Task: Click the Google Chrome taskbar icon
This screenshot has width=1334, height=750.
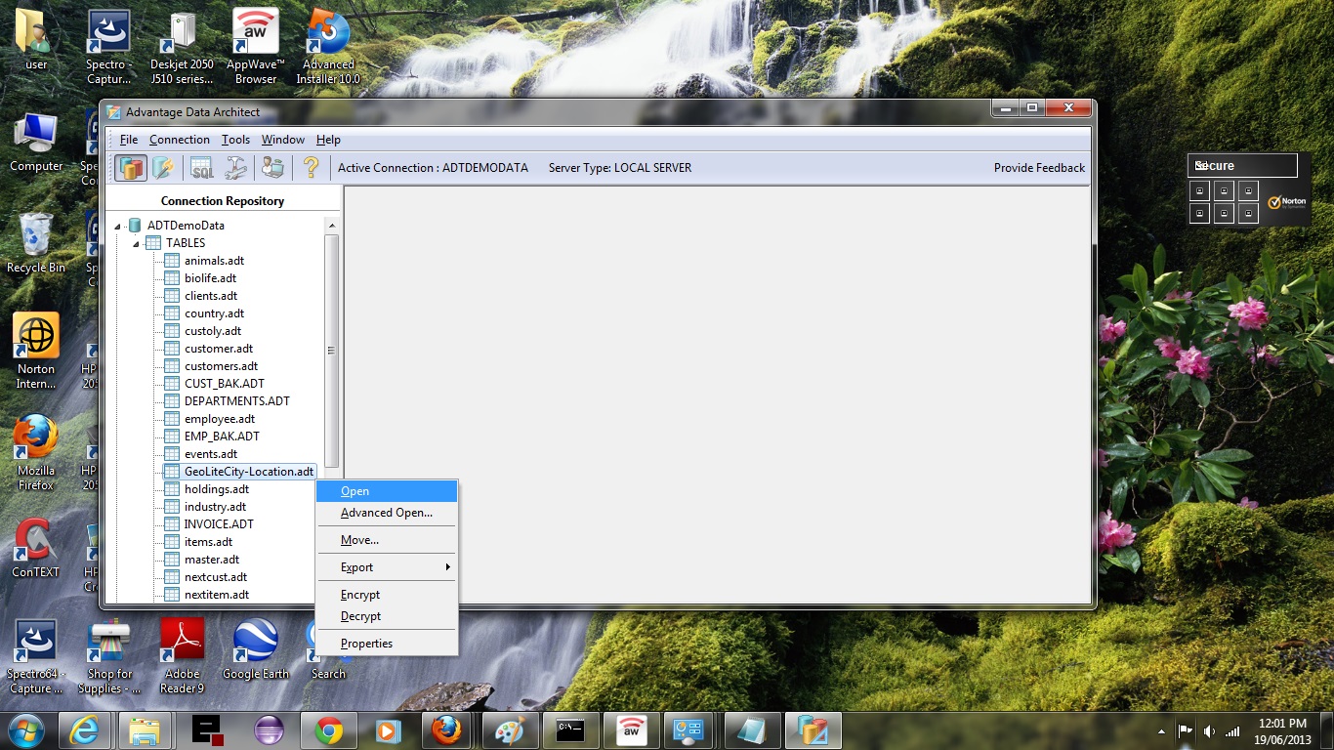Action: (x=329, y=729)
